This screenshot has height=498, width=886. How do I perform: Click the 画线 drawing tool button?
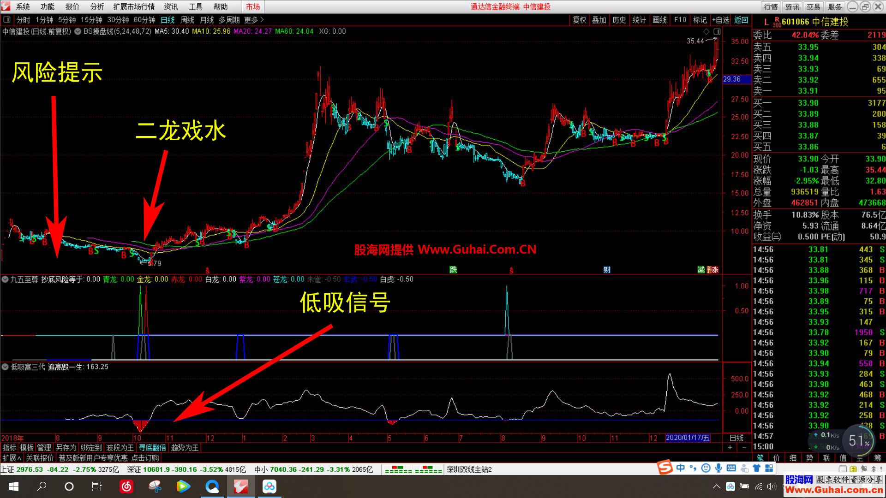(660, 20)
